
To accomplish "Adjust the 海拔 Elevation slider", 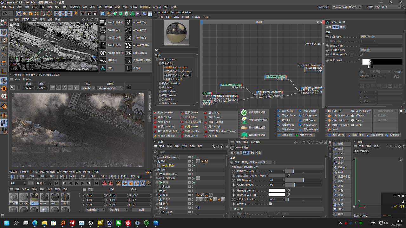I will [x=303, y=180].
